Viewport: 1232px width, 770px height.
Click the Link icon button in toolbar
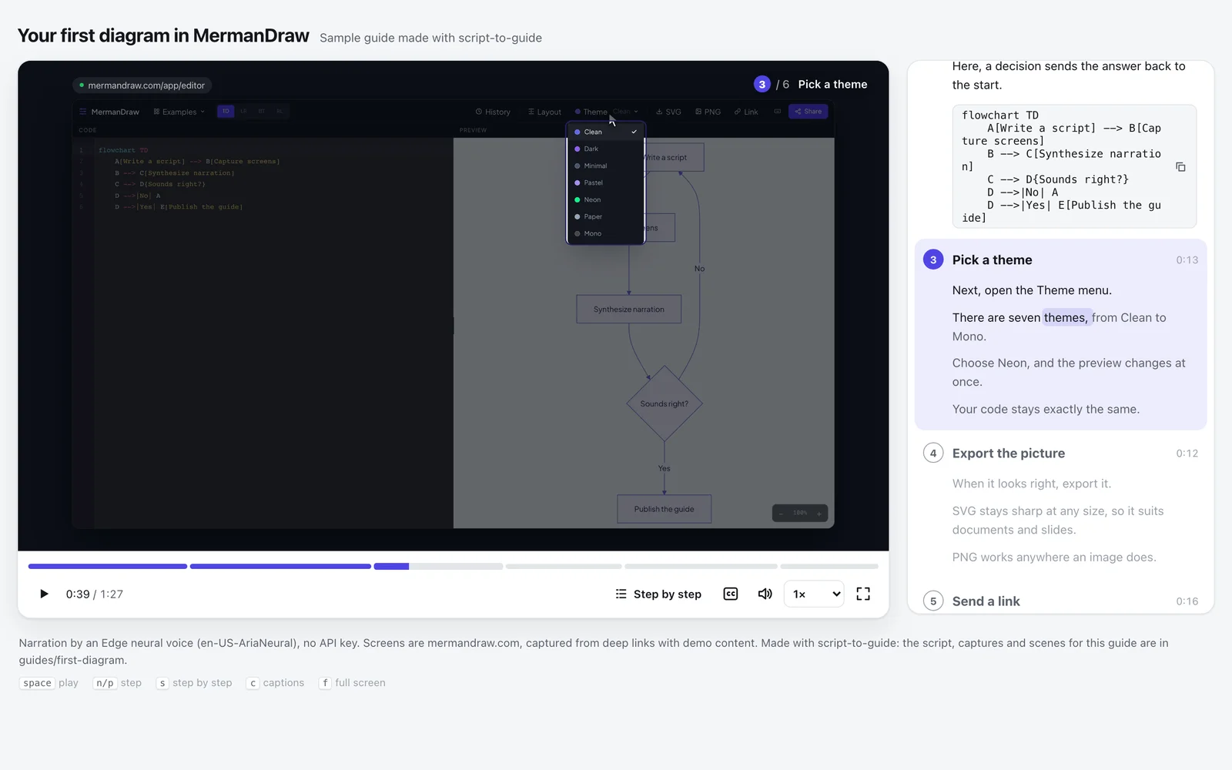pyautogui.click(x=746, y=112)
